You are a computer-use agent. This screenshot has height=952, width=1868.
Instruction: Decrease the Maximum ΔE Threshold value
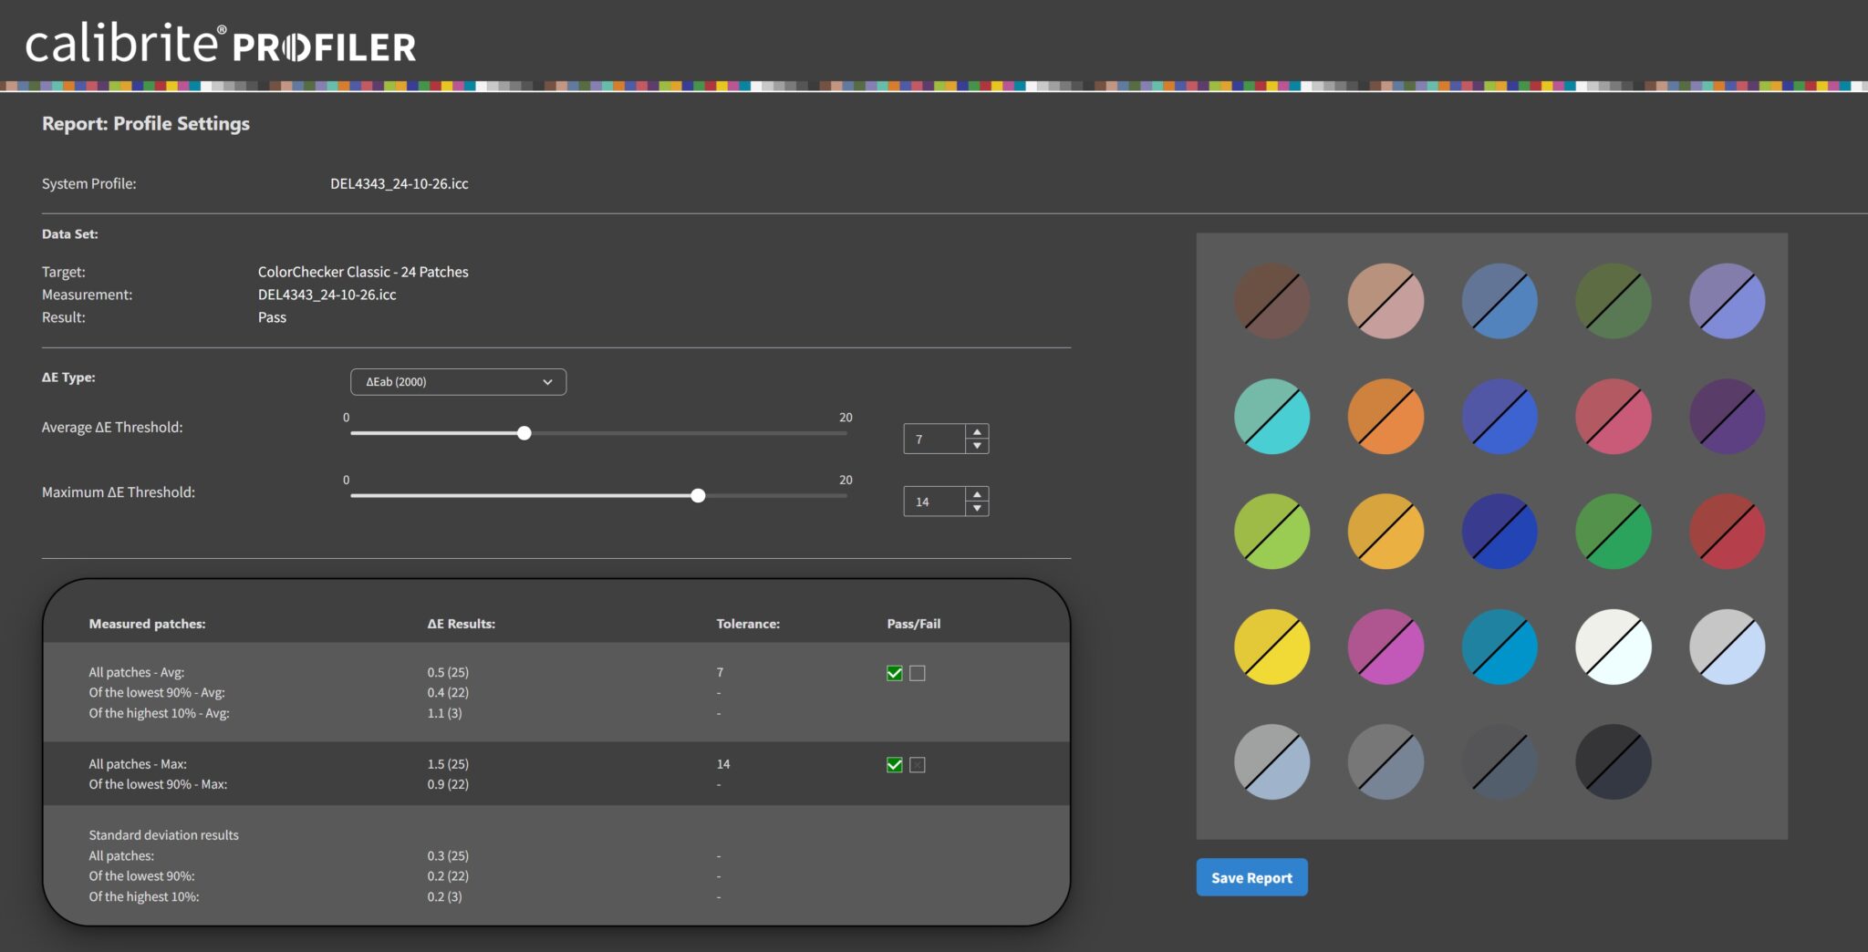(977, 508)
